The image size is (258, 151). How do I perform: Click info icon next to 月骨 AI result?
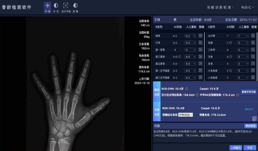232,57
